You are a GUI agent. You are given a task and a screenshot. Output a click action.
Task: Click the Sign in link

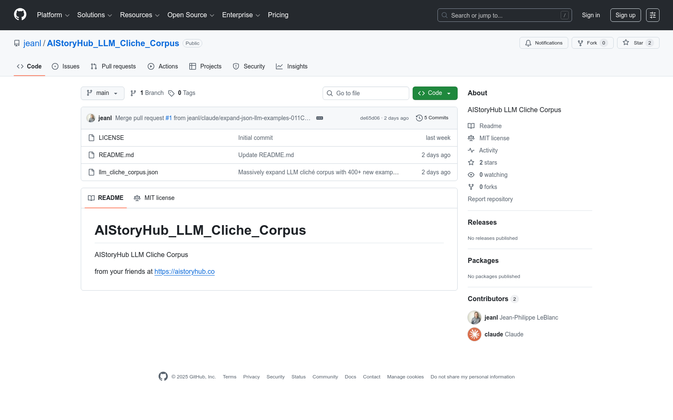[x=591, y=15]
